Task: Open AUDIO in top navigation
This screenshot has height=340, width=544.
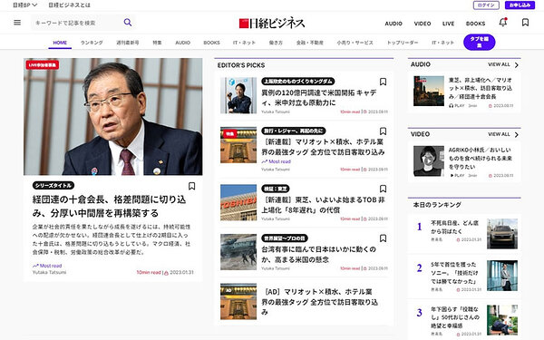Action: coord(393,24)
